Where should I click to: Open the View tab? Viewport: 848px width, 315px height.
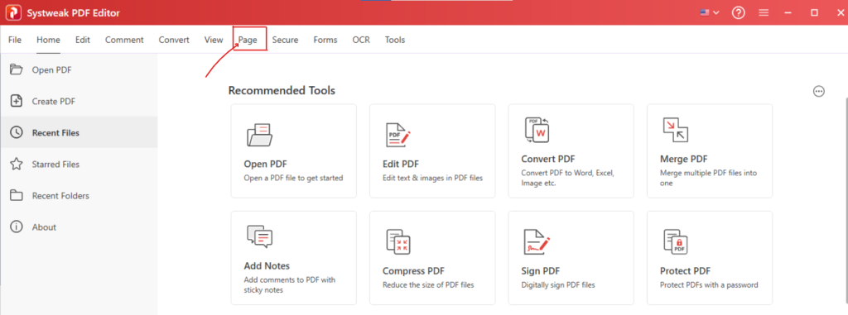click(214, 40)
